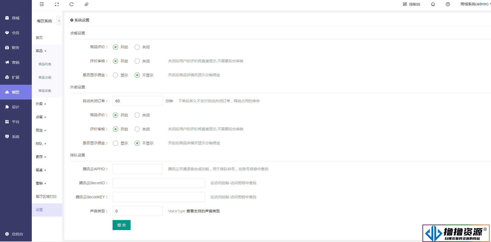Expand the 点餐 submenu
Image resolution: width=491 pixels, height=242 pixels.
click(47, 117)
